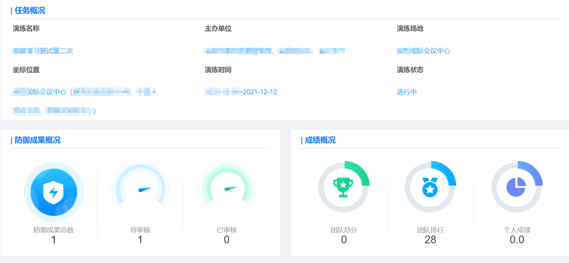Click the 国际会议中心 venue link
Viewport: 569px width, 263px height.
click(423, 51)
